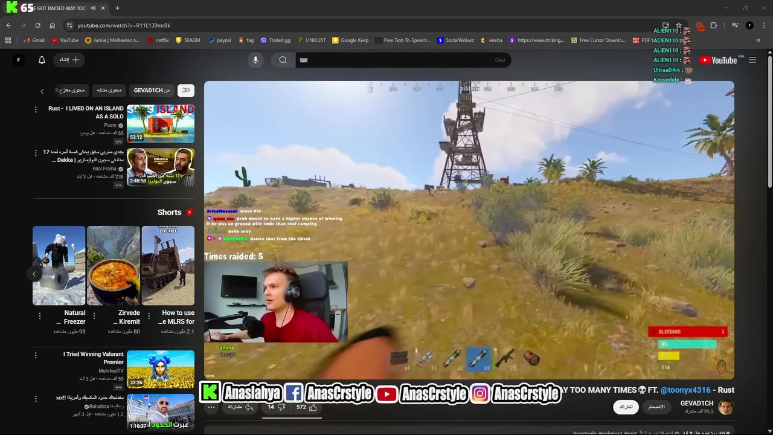Join the GEVAD1CH channel membership
The height and width of the screenshot is (435, 773).
656,407
